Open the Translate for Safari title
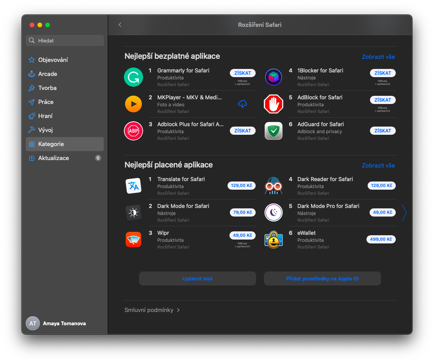434x363 pixels. pos(181,179)
